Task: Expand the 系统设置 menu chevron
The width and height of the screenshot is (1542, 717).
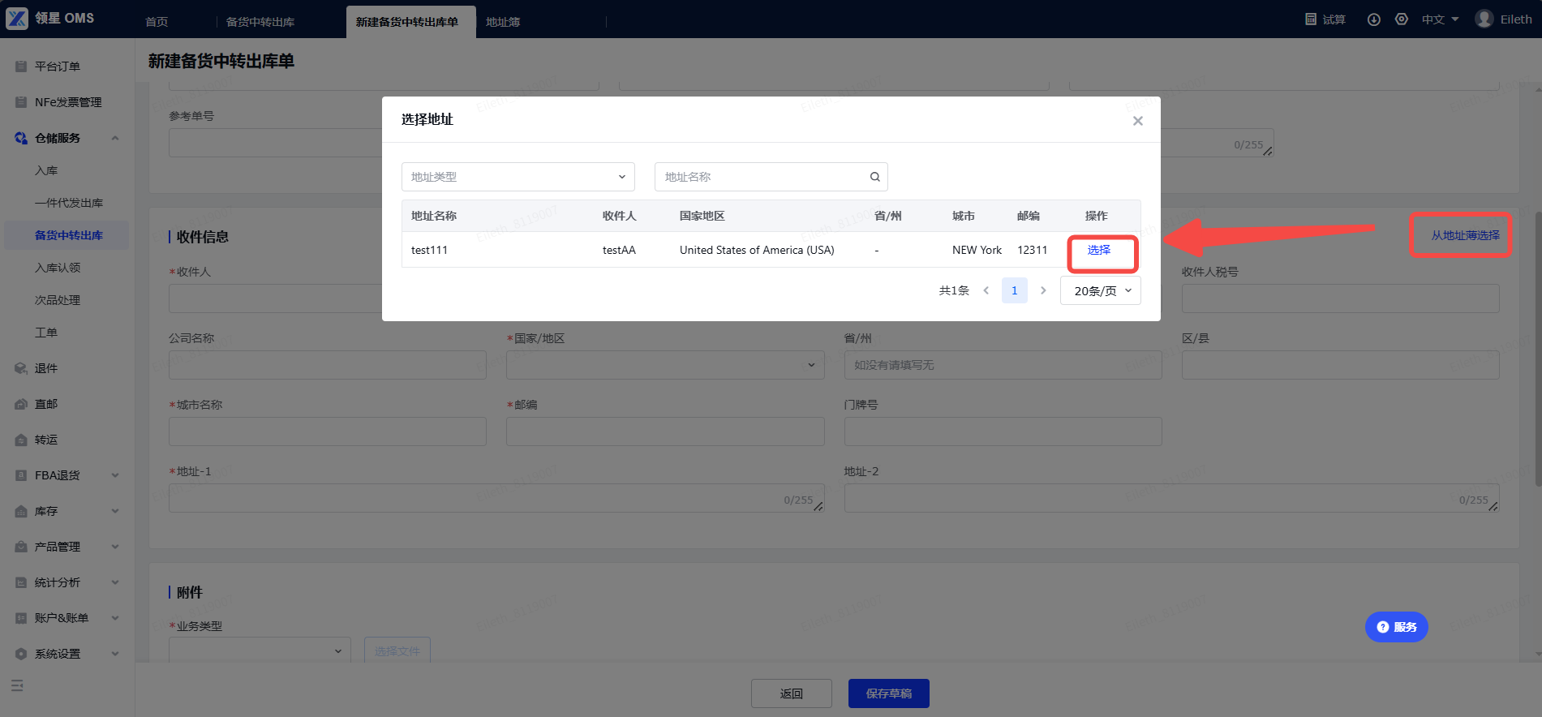Action: [115, 654]
